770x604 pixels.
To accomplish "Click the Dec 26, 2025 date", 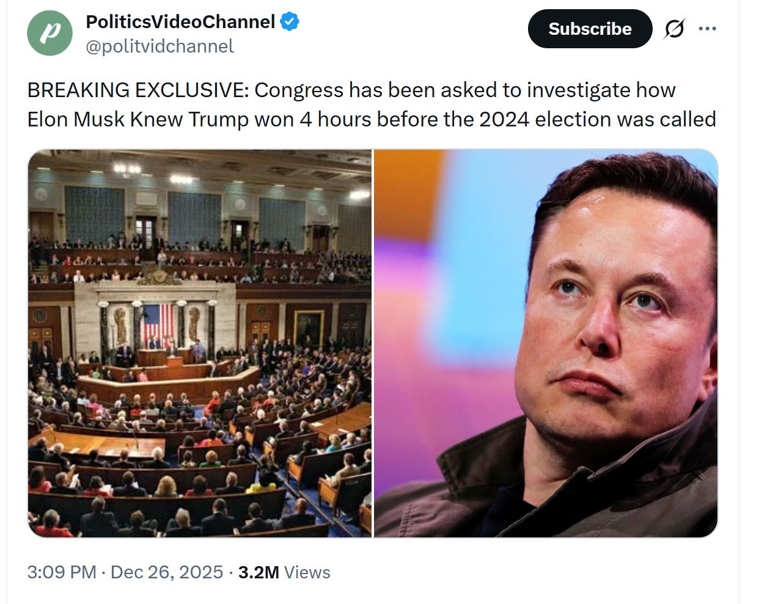I will pyautogui.click(x=167, y=572).
